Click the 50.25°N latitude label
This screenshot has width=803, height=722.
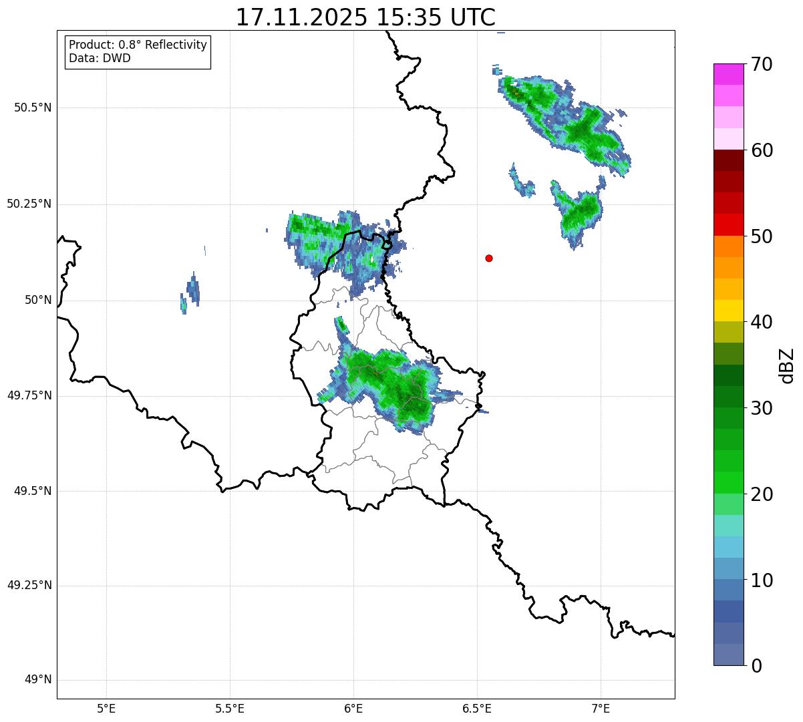[x=29, y=204]
